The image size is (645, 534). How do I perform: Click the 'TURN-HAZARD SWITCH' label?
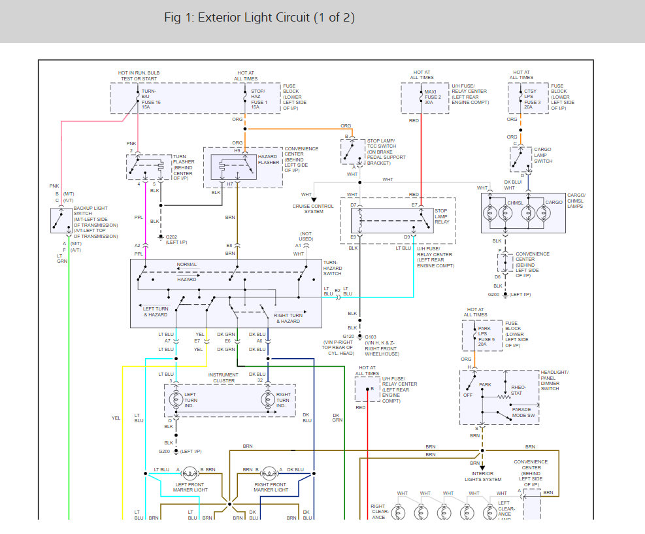tap(333, 268)
